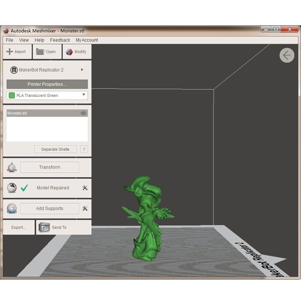Select Monster.stl in the object list
Screen dimensions: 301x287
click(47, 113)
